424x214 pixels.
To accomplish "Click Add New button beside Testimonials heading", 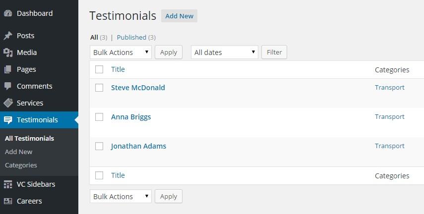I will pos(179,16).
